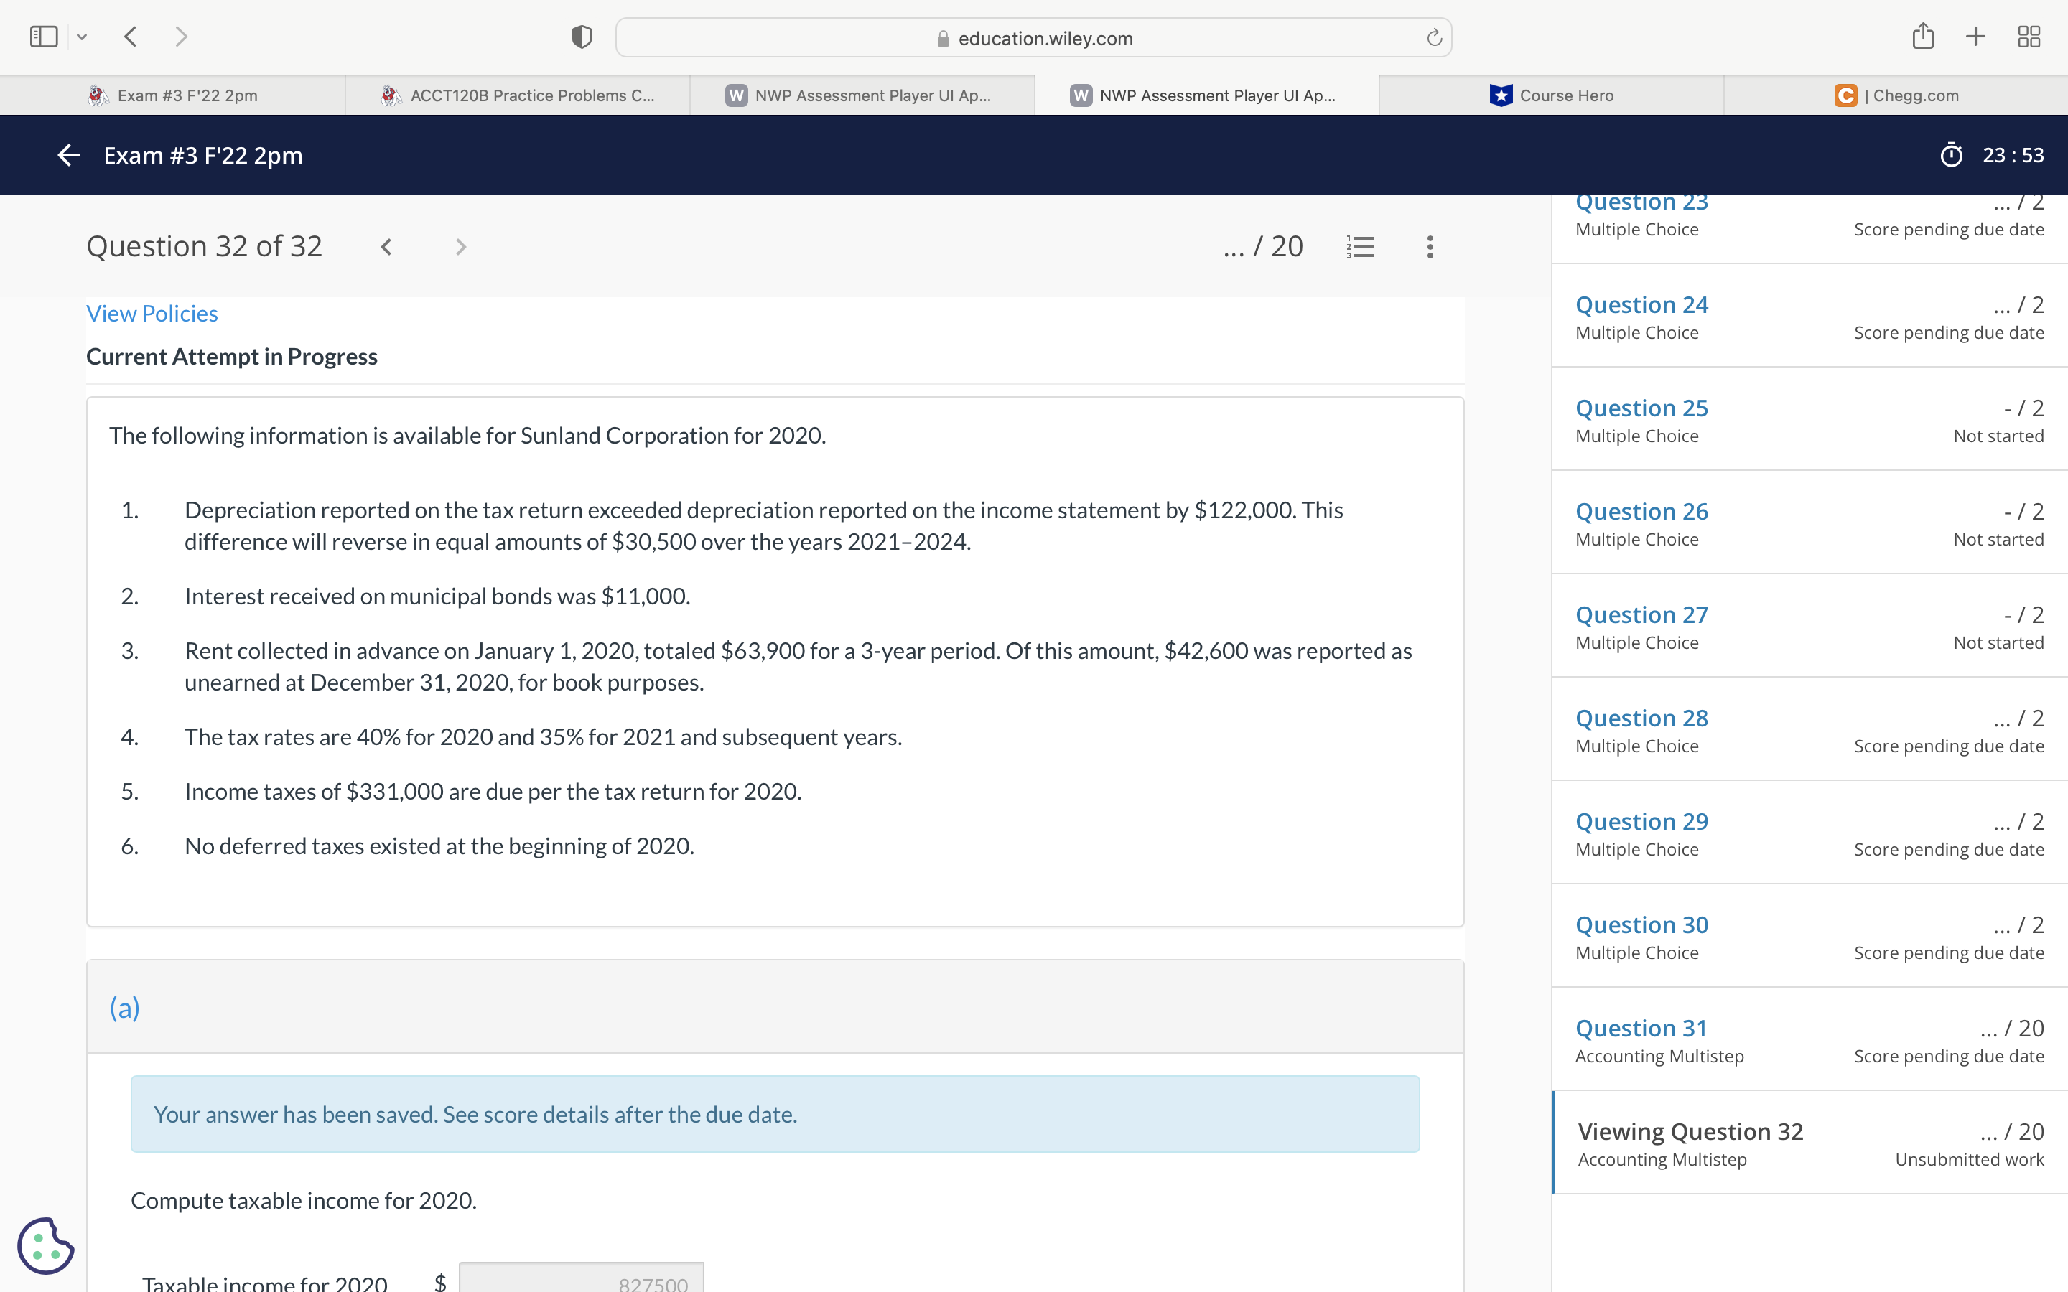Click the back arrow beside the exam title

tap(68, 154)
